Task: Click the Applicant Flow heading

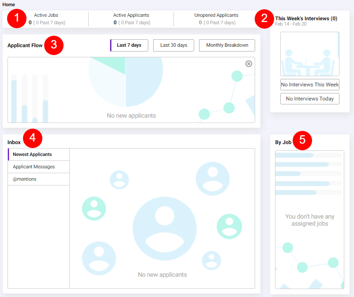Action: pyautogui.click(x=25, y=45)
